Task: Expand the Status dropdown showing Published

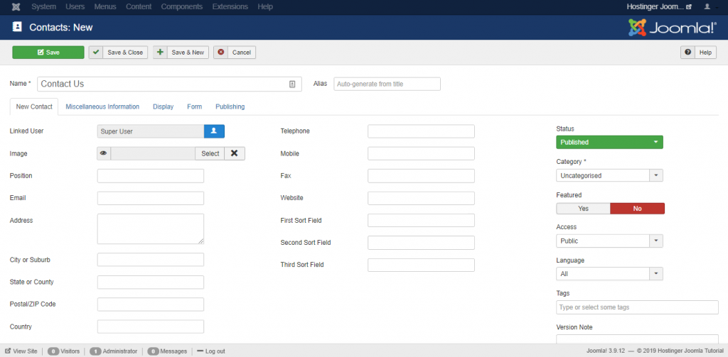Action: coord(609,142)
